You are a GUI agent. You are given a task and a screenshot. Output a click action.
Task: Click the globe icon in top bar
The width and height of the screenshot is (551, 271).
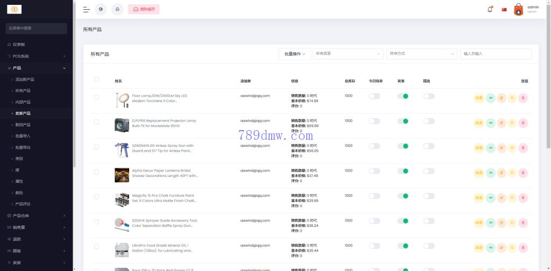click(x=101, y=9)
